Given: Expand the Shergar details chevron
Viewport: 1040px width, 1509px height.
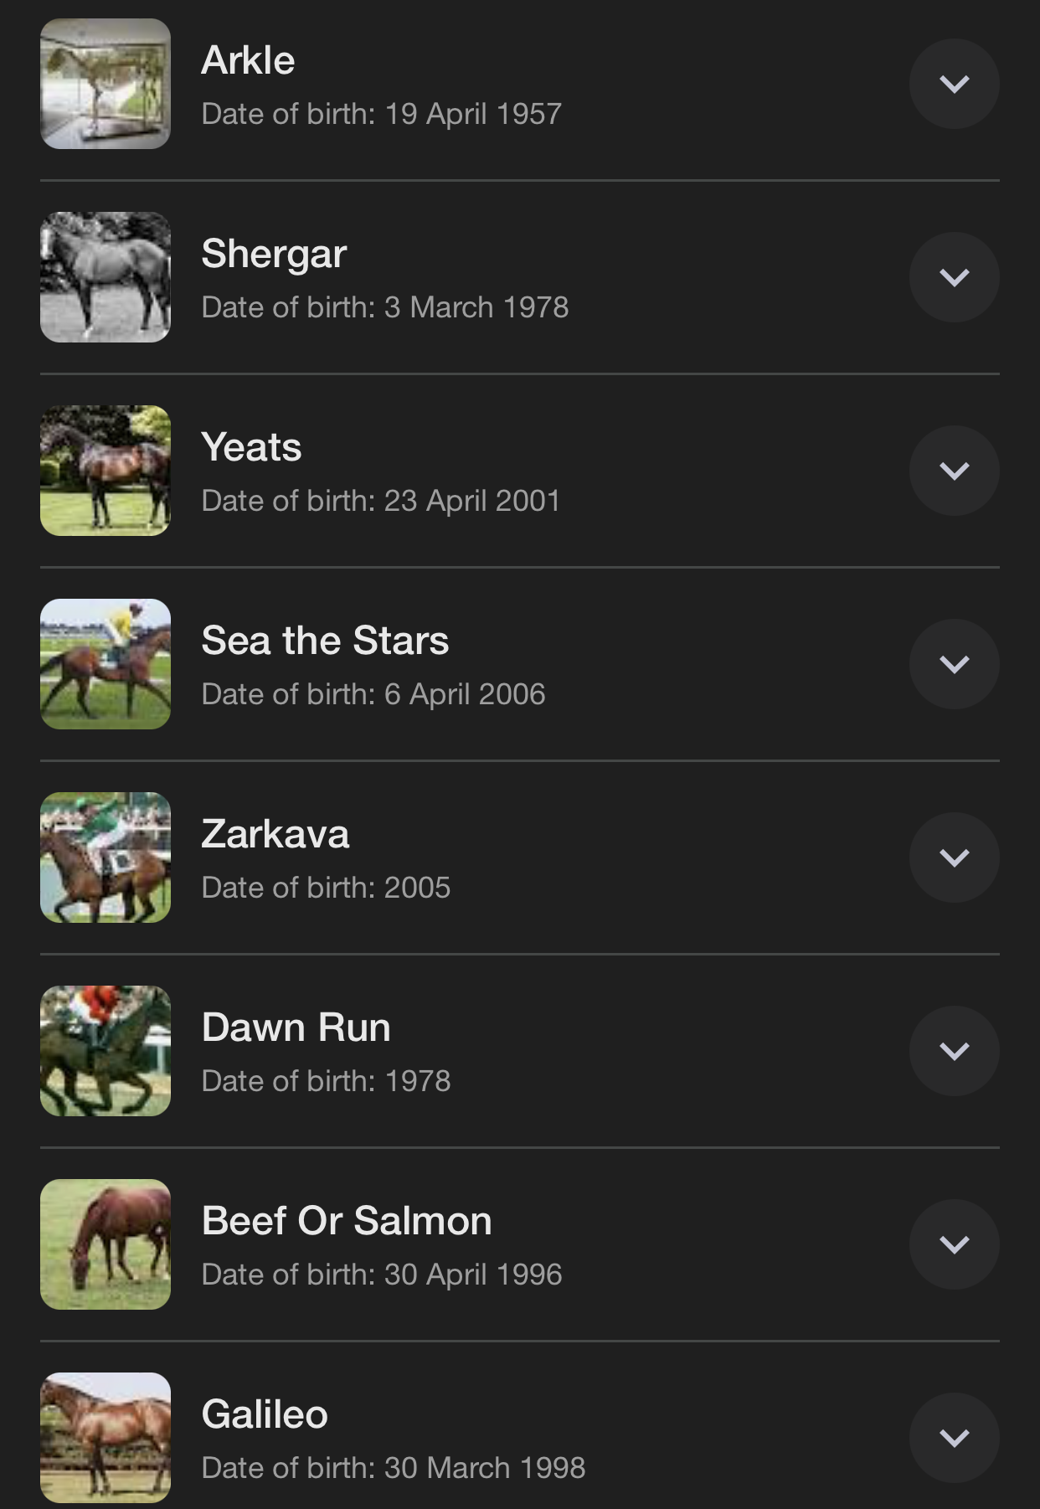Looking at the screenshot, I should [x=954, y=277].
